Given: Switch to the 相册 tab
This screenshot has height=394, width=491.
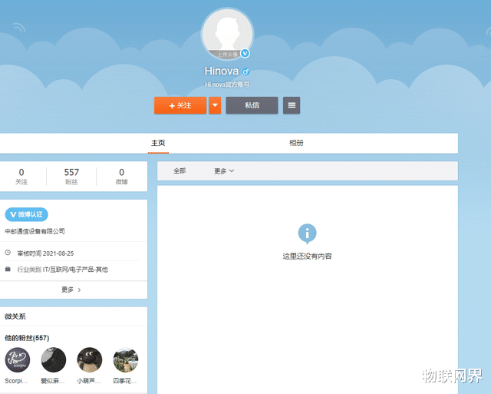Looking at the screenshot, I should point(296,143).
